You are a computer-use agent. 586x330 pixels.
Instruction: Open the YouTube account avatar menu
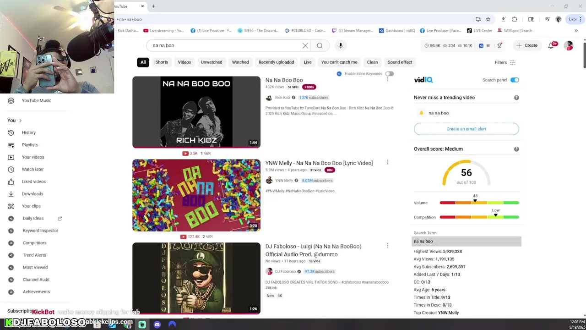coord(569,45)
